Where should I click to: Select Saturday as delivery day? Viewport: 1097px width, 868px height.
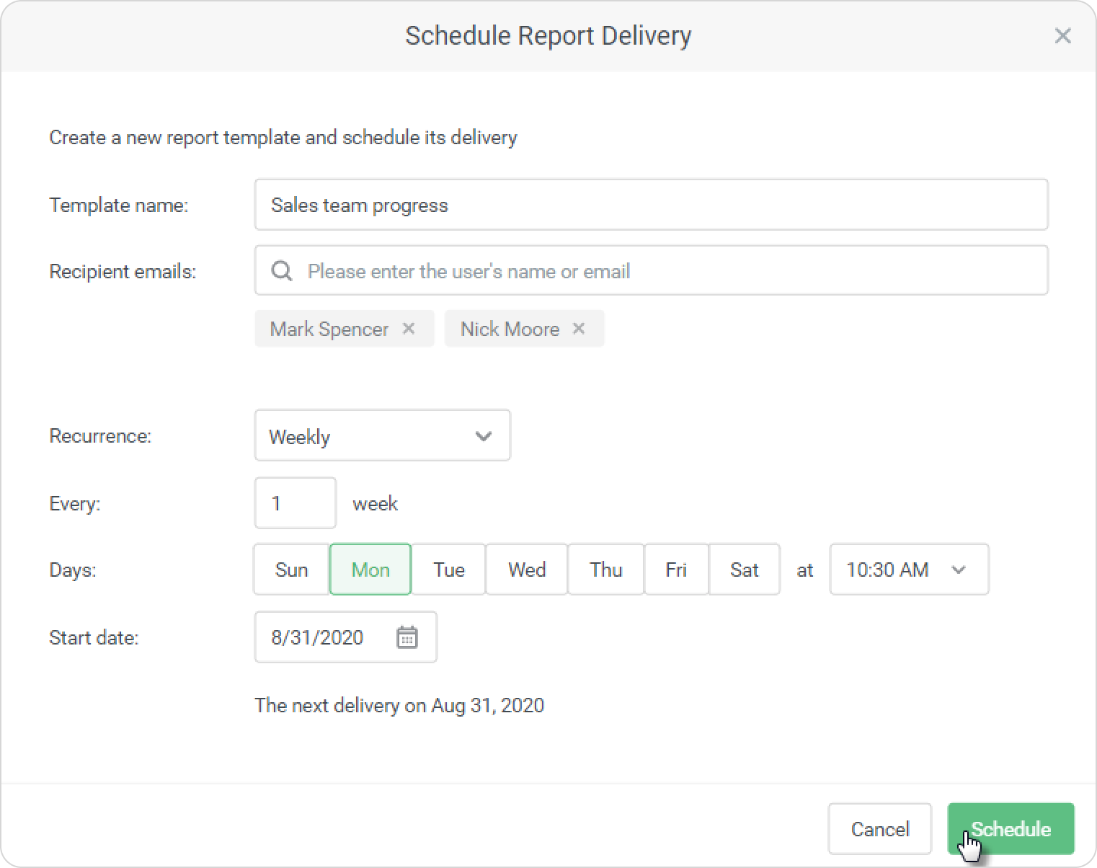click(744, 570)
